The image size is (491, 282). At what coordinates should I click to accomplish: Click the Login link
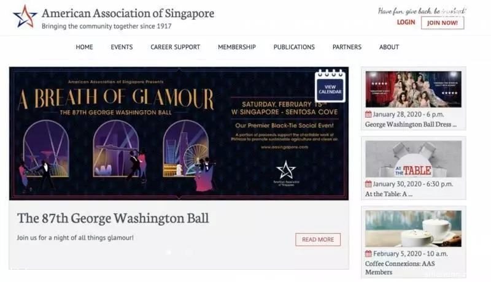pos(406,22)
